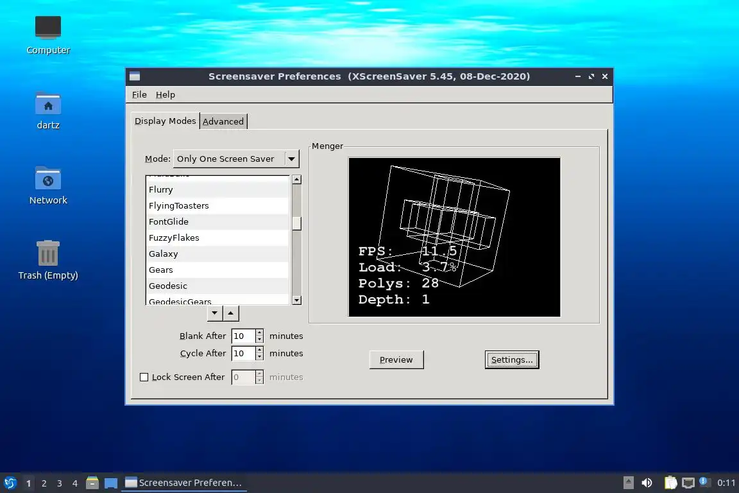Viewport: 739px width, 493px height.
Task: Switch to workspace 4 in the pager
Action: (x=75, y=483)
